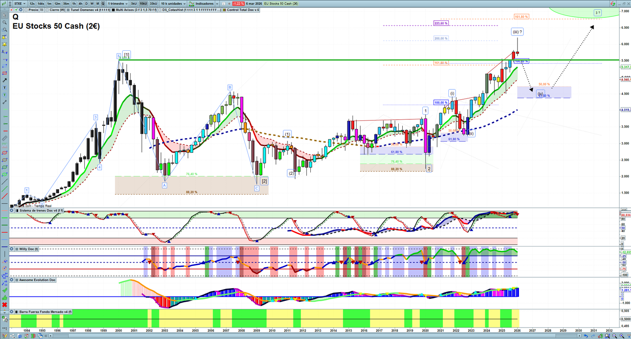Toggle the DS_CotasHist indicator checkbox
Viewport: 631px width, 339px height.
pos(160,10)
